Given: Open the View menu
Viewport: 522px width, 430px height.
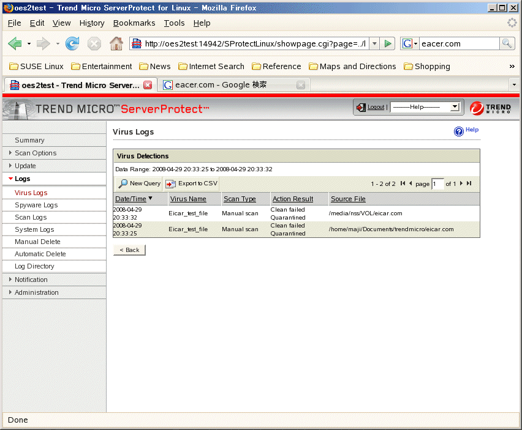Looking at the screenshot, I should pos(62,23).
